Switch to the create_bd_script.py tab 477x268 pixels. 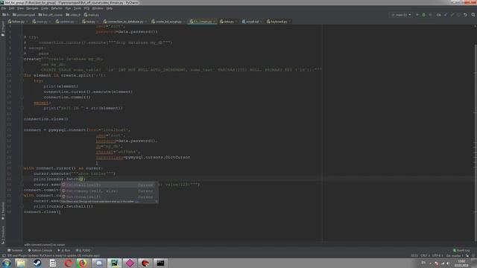(168, 22)
